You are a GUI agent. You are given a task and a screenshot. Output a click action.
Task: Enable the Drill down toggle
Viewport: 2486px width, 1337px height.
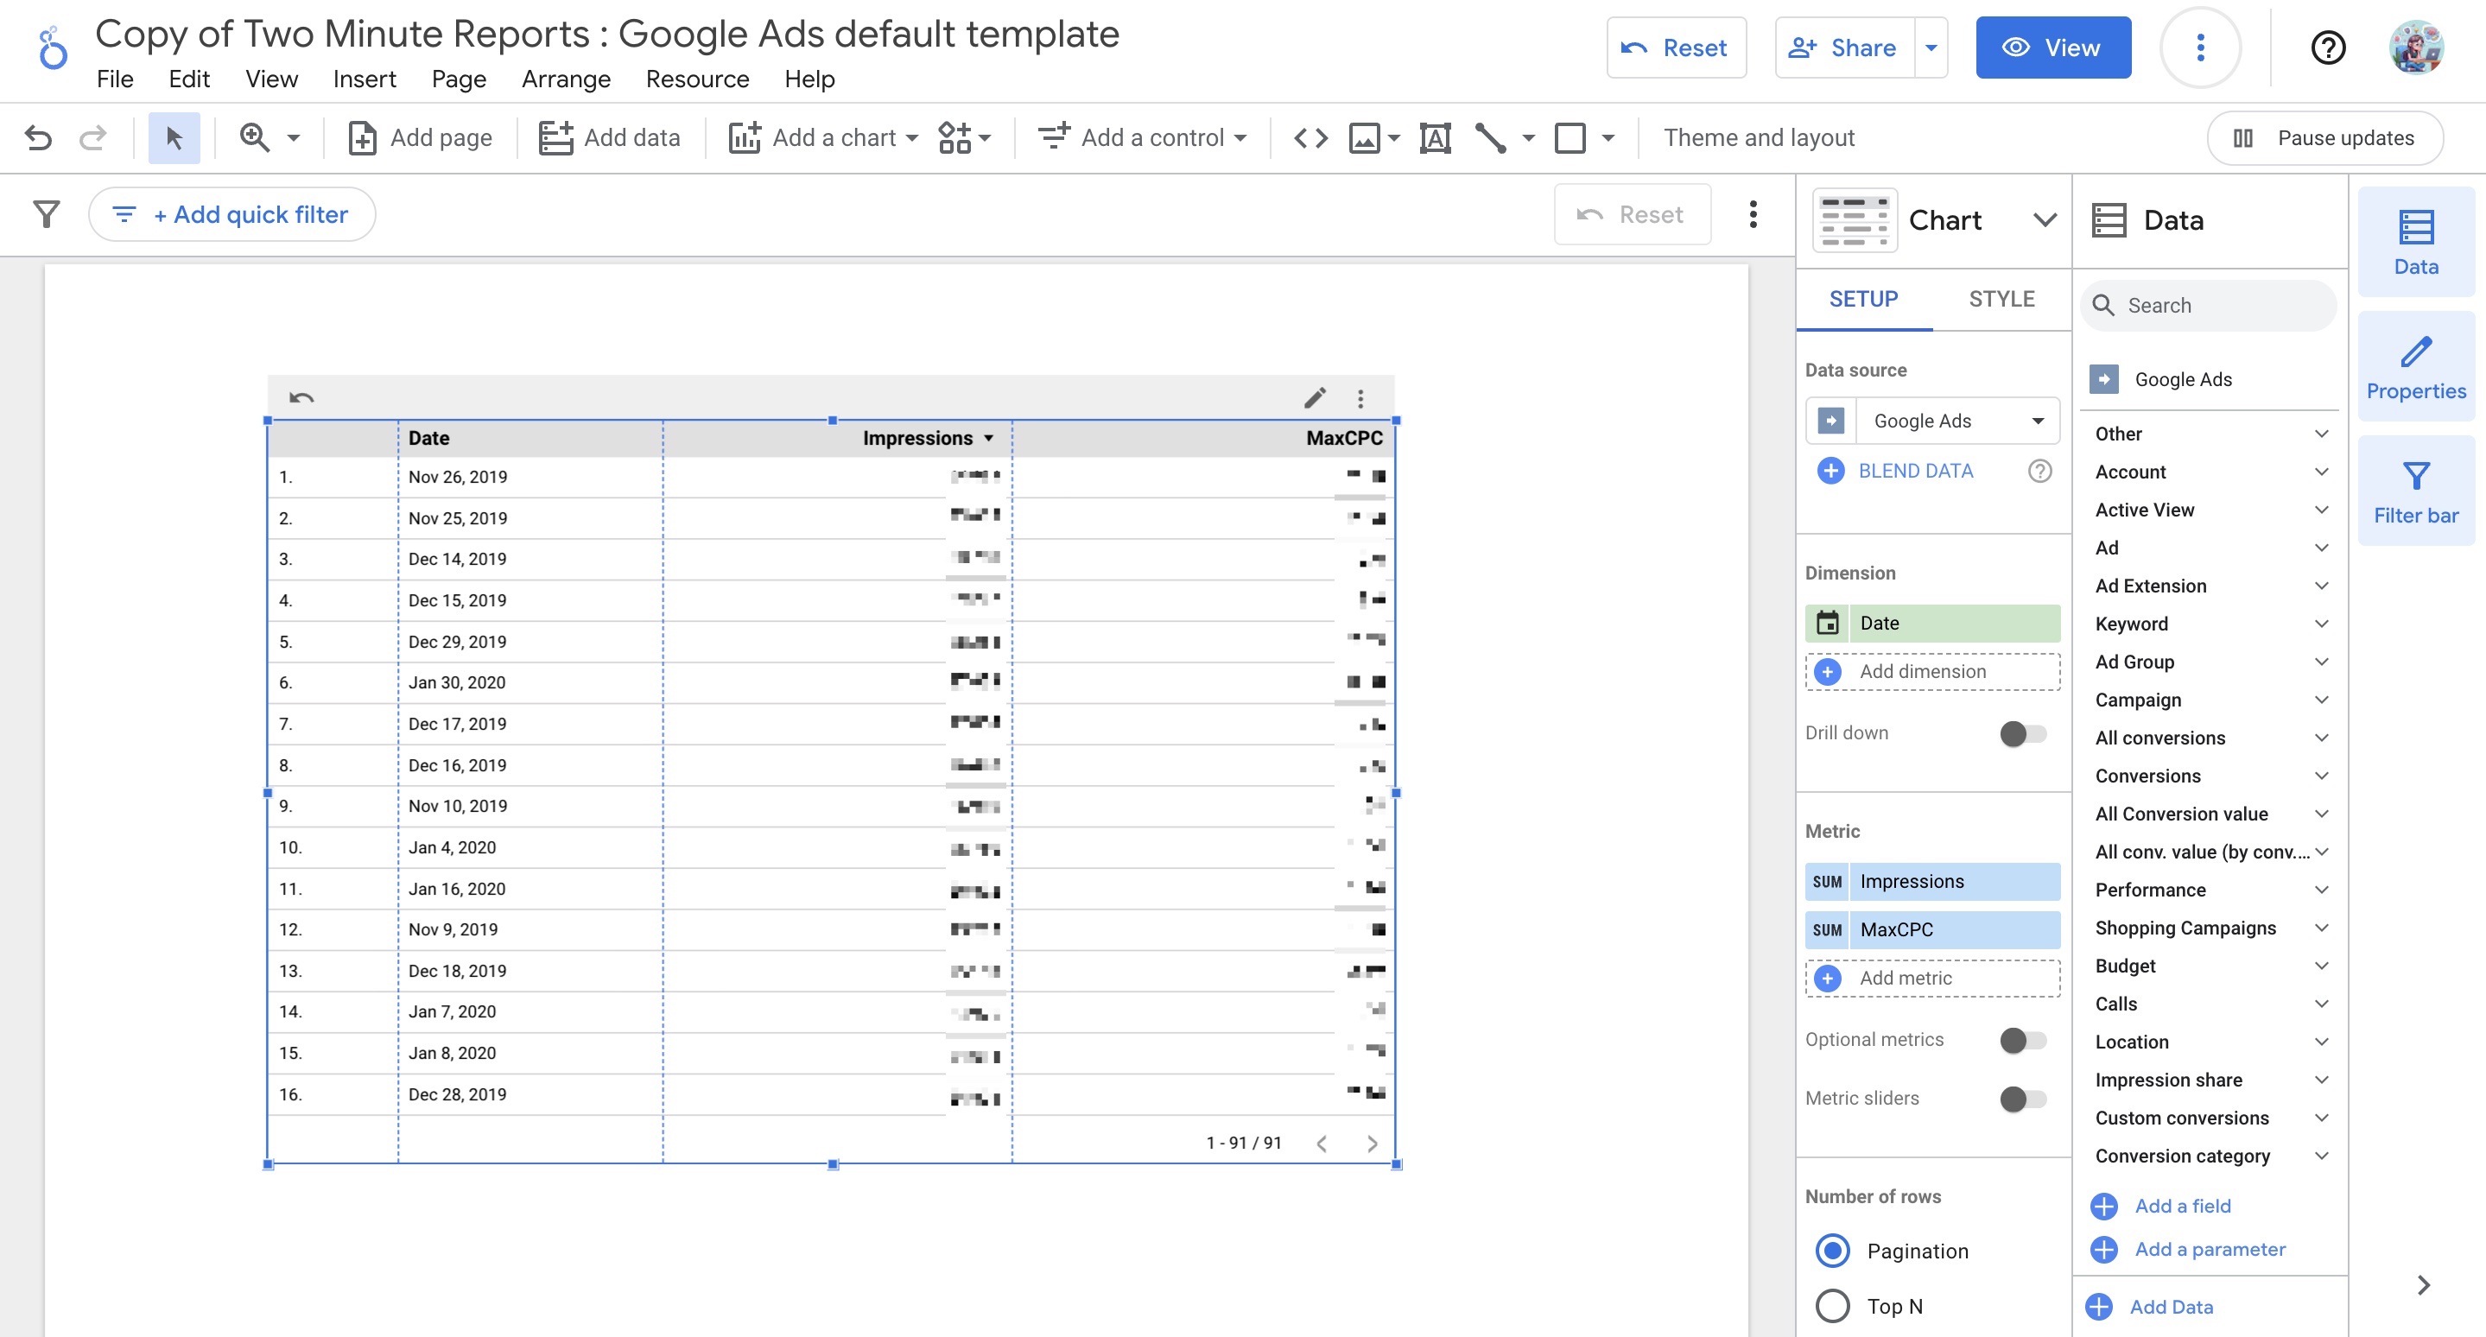(x=2023, y=733)
